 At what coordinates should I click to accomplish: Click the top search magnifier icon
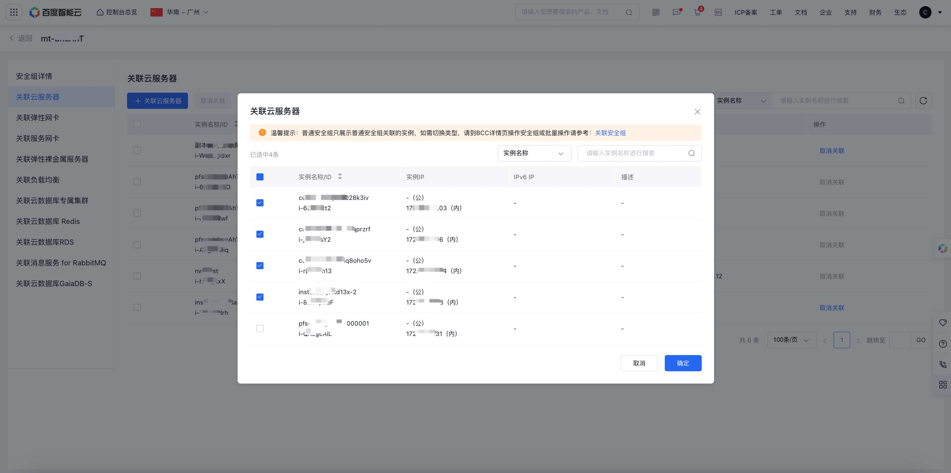click(x=629, y=12)
